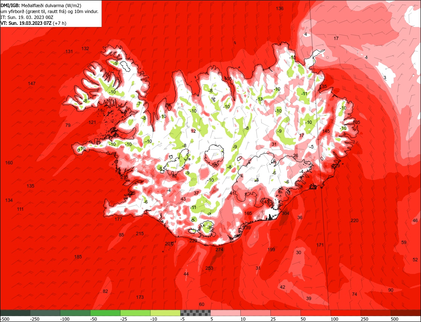Click the value '60' at the bottom
The image size is (421, 322).
202,304
